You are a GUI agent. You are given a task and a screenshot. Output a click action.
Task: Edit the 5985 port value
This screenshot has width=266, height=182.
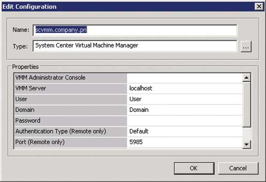pyautogui.click(x=185, y=142)
